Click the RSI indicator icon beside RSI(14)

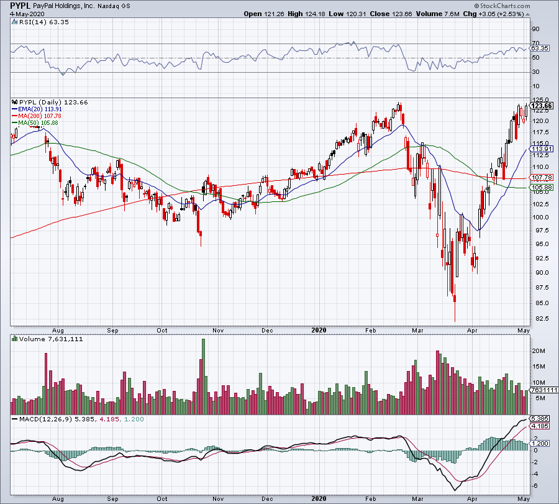(14, 22)
